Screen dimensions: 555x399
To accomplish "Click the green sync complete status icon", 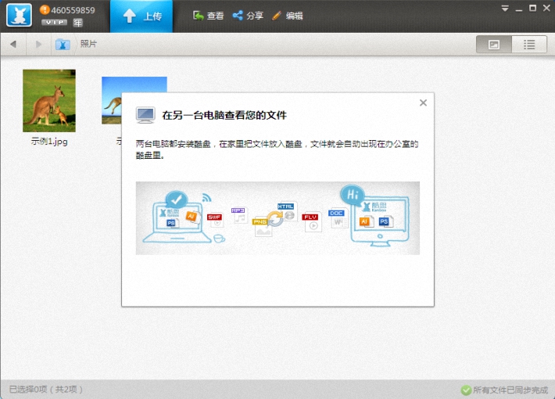I will click(466, 390).
